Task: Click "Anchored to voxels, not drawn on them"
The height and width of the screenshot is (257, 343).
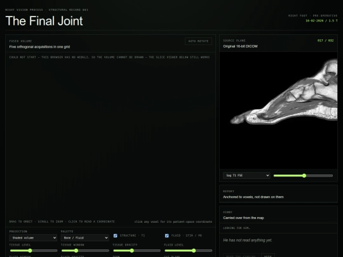Action: (253, 197)
